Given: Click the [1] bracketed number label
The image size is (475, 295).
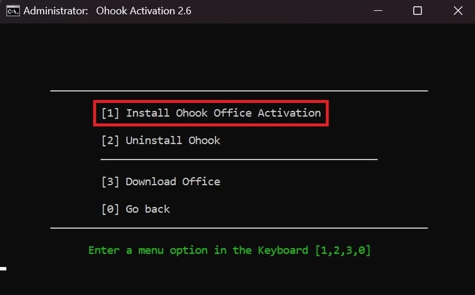Looking at the screenshot, I should (110, 113).
